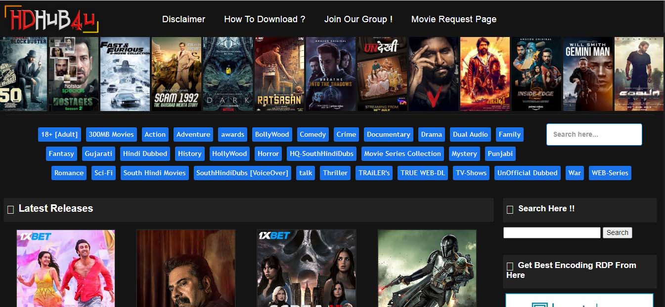Open SouthHindiDubs [VoiceOver] tag
Image resolution: width=665 pixels, height=307 pixels.
[x=242, y=173]
